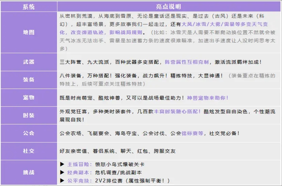
Task: Click the text 好友亲密值、眷侣系统
Action: [87, 151]
